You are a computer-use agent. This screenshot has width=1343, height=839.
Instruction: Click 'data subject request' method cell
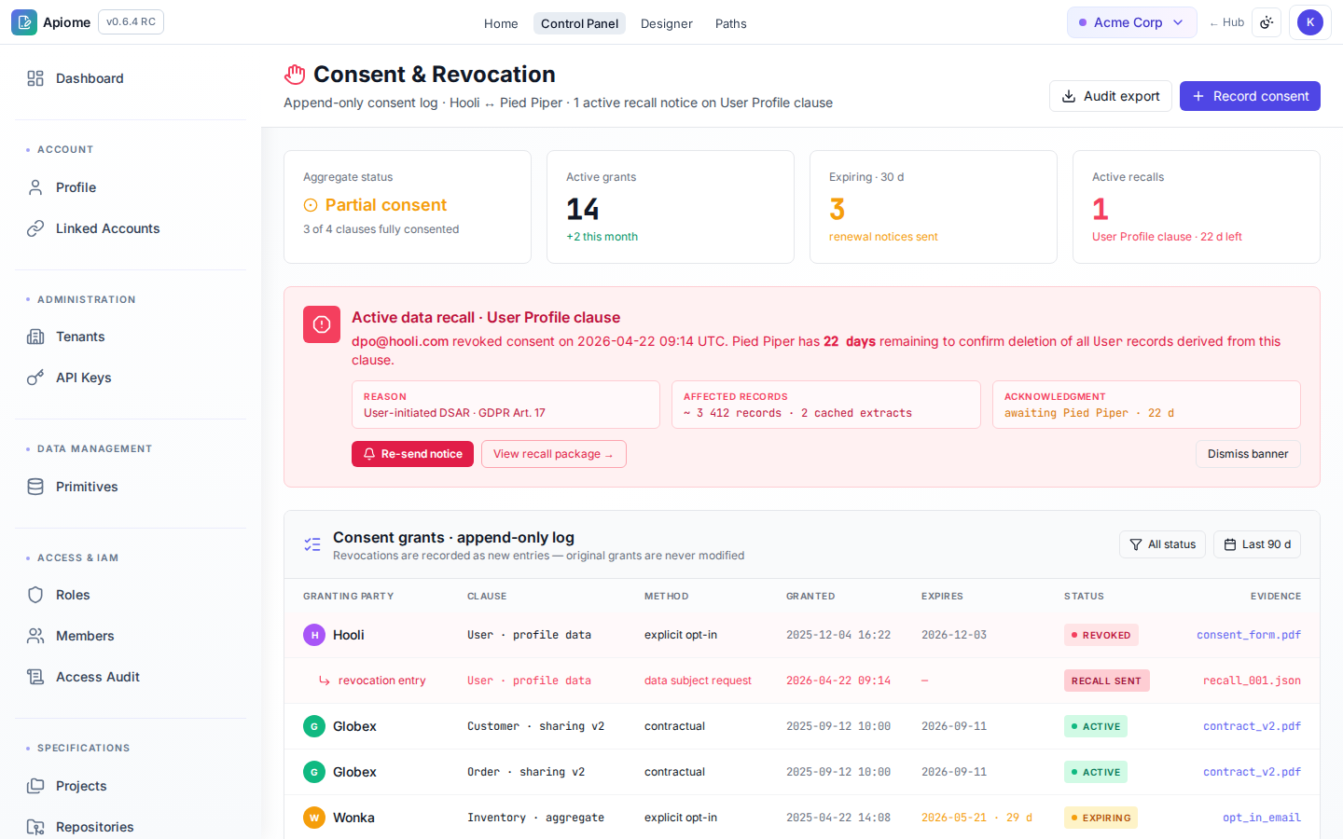pos(698,681)
